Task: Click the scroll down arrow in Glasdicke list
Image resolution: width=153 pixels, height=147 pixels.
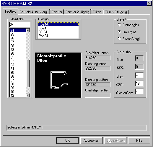Action: coord(28,95)
